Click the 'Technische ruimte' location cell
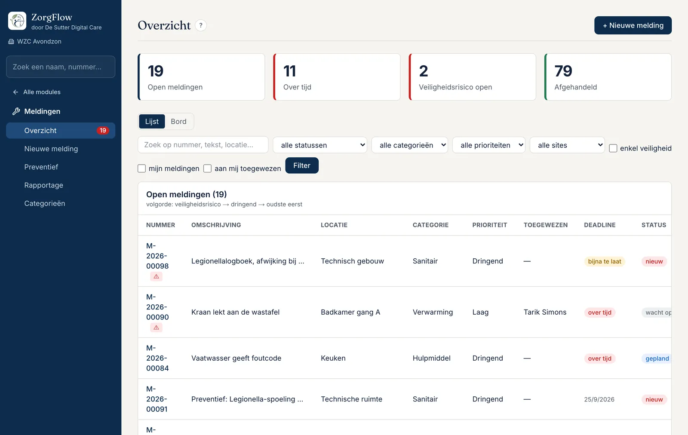This screenshot has height=435, width=688. click(351, 399)
